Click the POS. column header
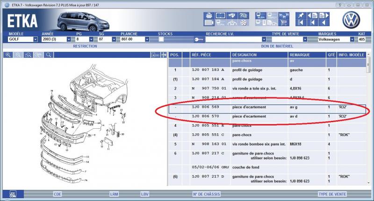374x201 pixels. [x=175, y=55]
